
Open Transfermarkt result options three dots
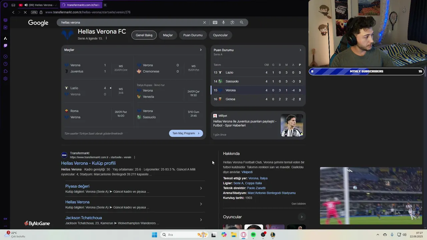coord(135,157)
